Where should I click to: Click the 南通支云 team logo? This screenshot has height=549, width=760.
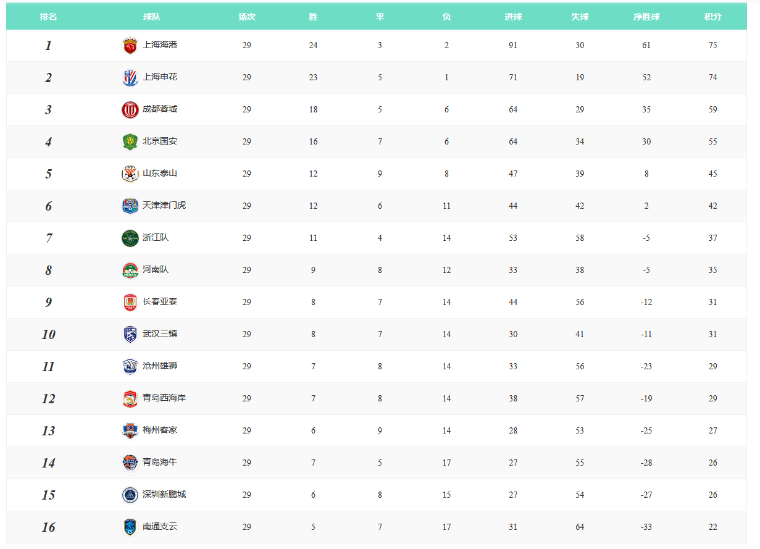130,527
